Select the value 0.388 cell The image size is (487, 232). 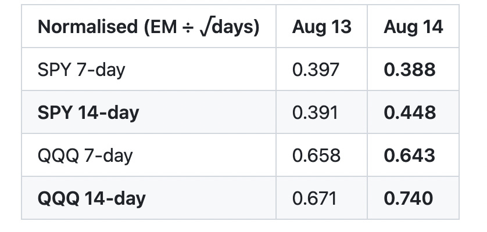[413, 69]
